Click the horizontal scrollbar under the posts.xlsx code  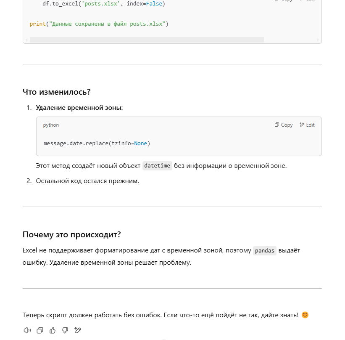[x=147, y=40]
